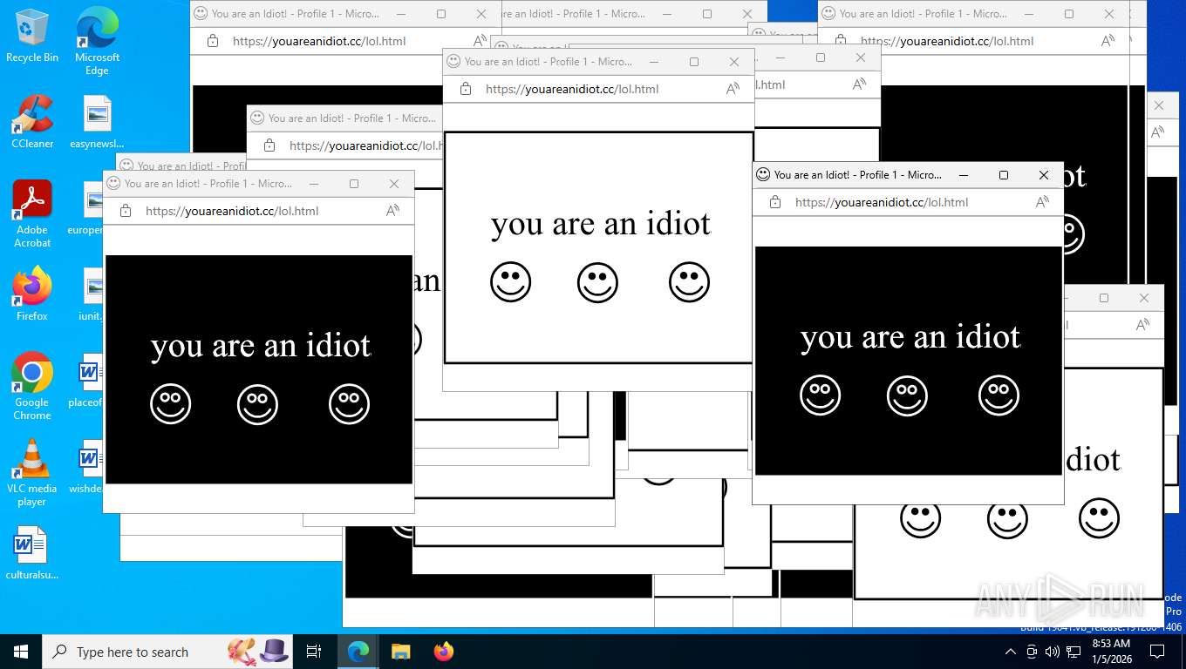The height and width of the screenshot is (669, 1186).
Task: Click Read aloud icon in left front black-page popup
Action: 392,211
